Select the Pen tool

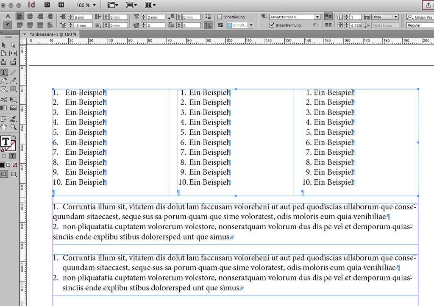[x=4, y=81]
